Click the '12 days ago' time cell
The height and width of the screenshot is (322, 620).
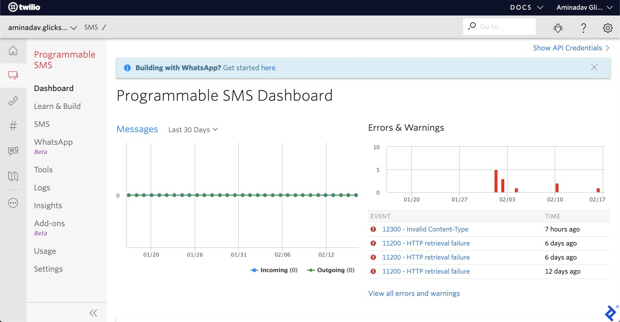pyautogui.click(x=562, y=272)
